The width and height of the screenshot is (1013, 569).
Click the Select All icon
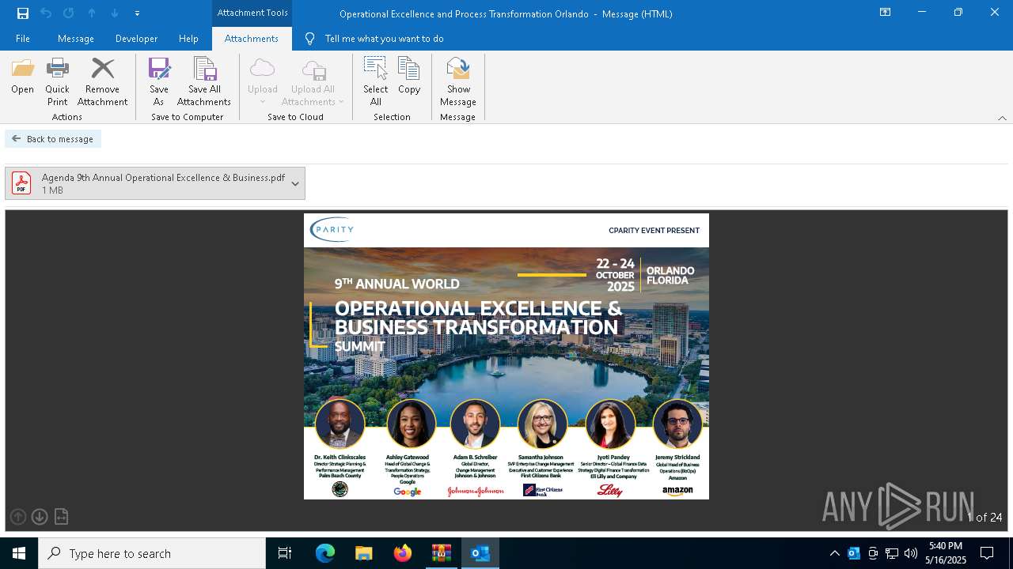[376, 81]
